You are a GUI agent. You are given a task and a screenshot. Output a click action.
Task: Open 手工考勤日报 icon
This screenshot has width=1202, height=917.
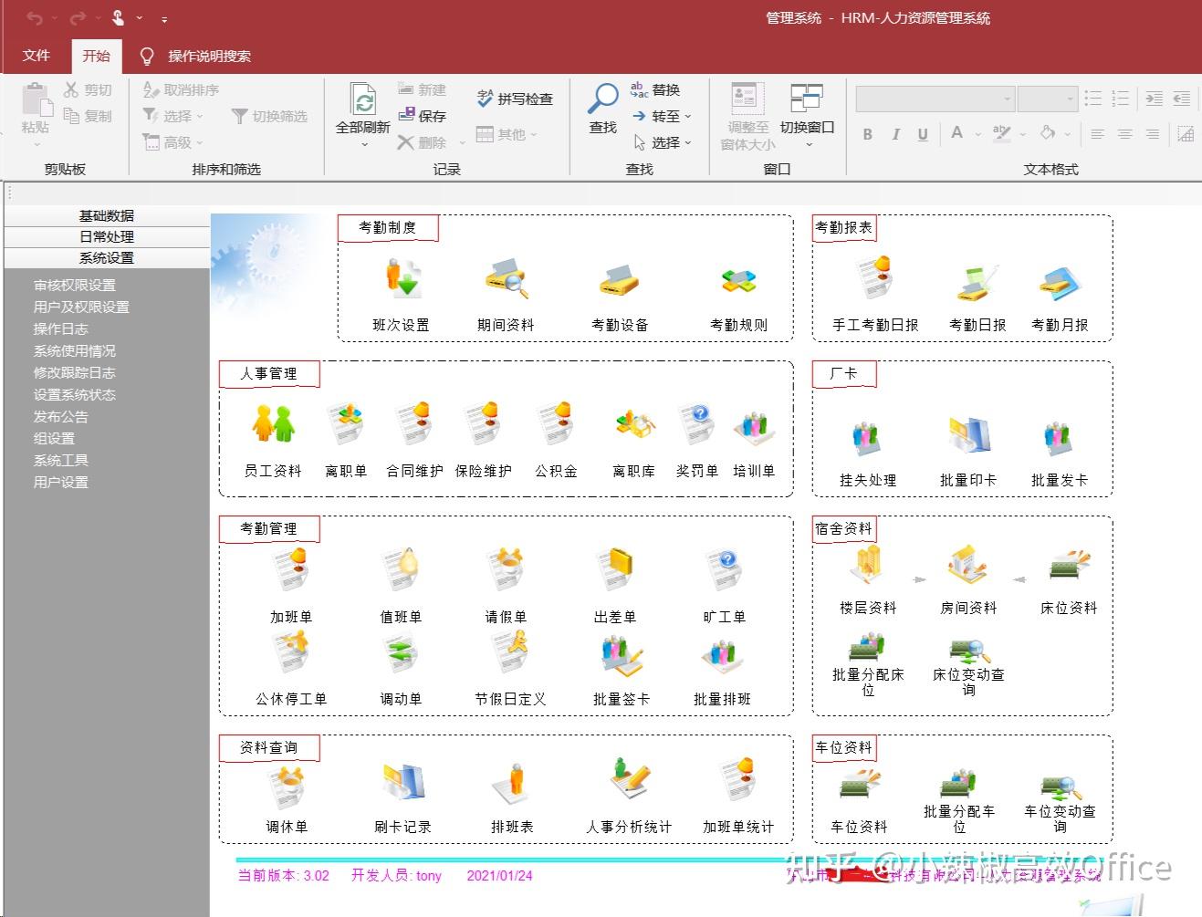coord(874,277)
